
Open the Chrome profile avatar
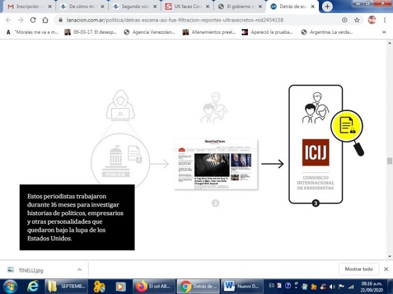372,20
